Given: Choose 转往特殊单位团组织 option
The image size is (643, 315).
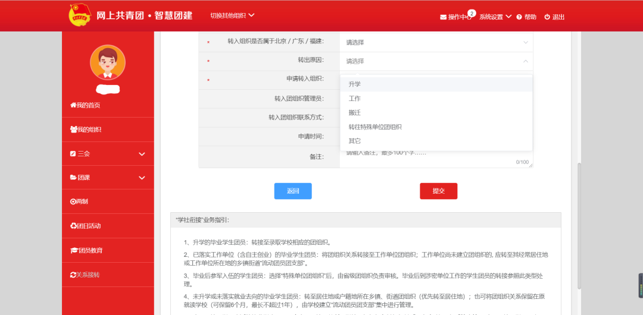Looking at the screenshot, I should pos(375,127).
